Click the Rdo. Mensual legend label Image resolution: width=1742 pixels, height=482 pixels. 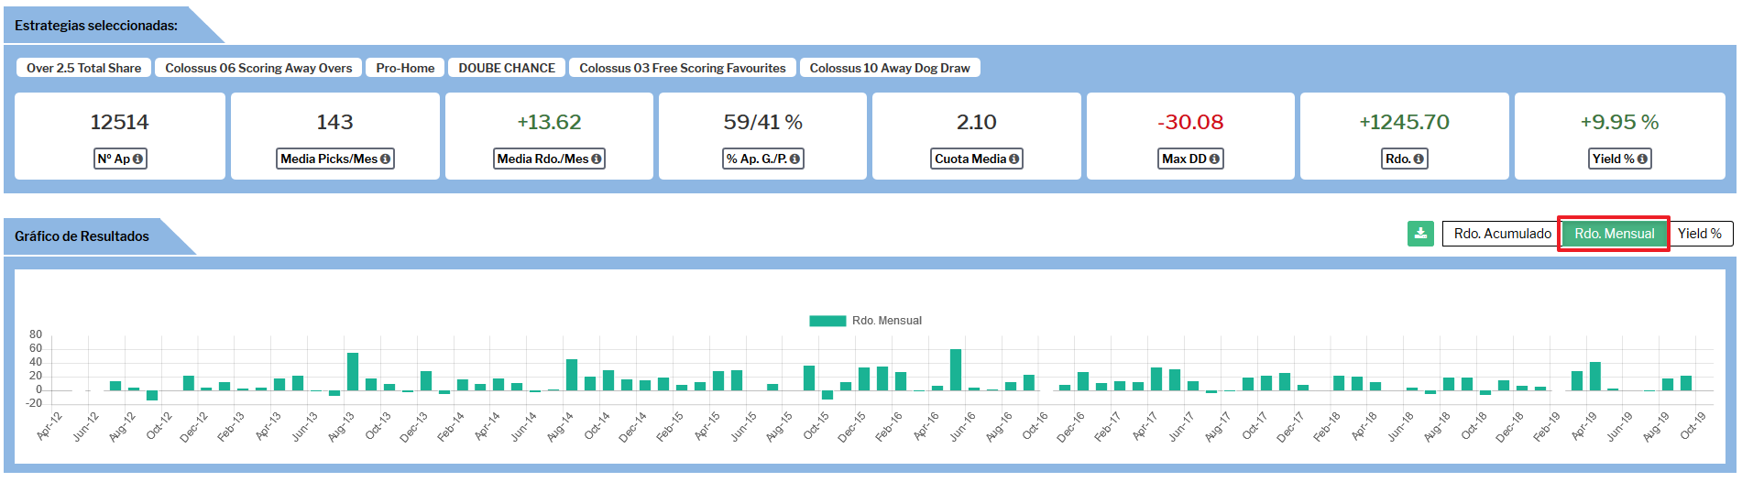887,321
